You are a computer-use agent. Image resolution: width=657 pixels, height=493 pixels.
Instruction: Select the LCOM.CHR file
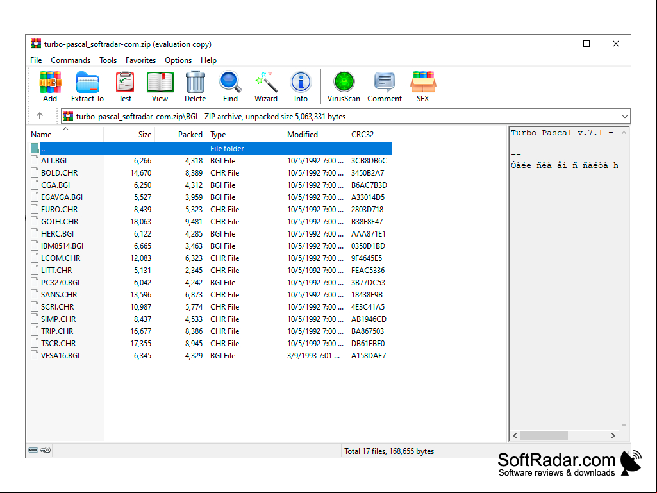211,258
